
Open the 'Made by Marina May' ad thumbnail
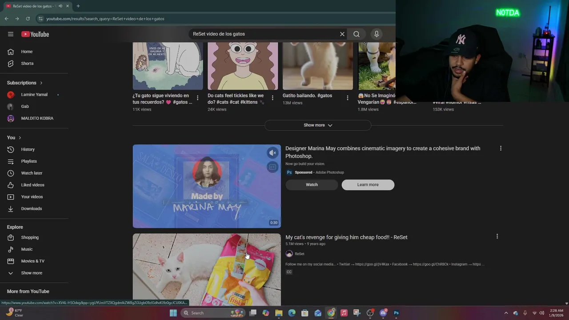tap(207, 186)
